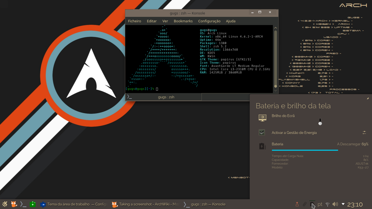Viewport: 372px width, 209px height.
Task: Open the Ver menu in Konsole
Action: pyautogui.click(x=165, y=21)
